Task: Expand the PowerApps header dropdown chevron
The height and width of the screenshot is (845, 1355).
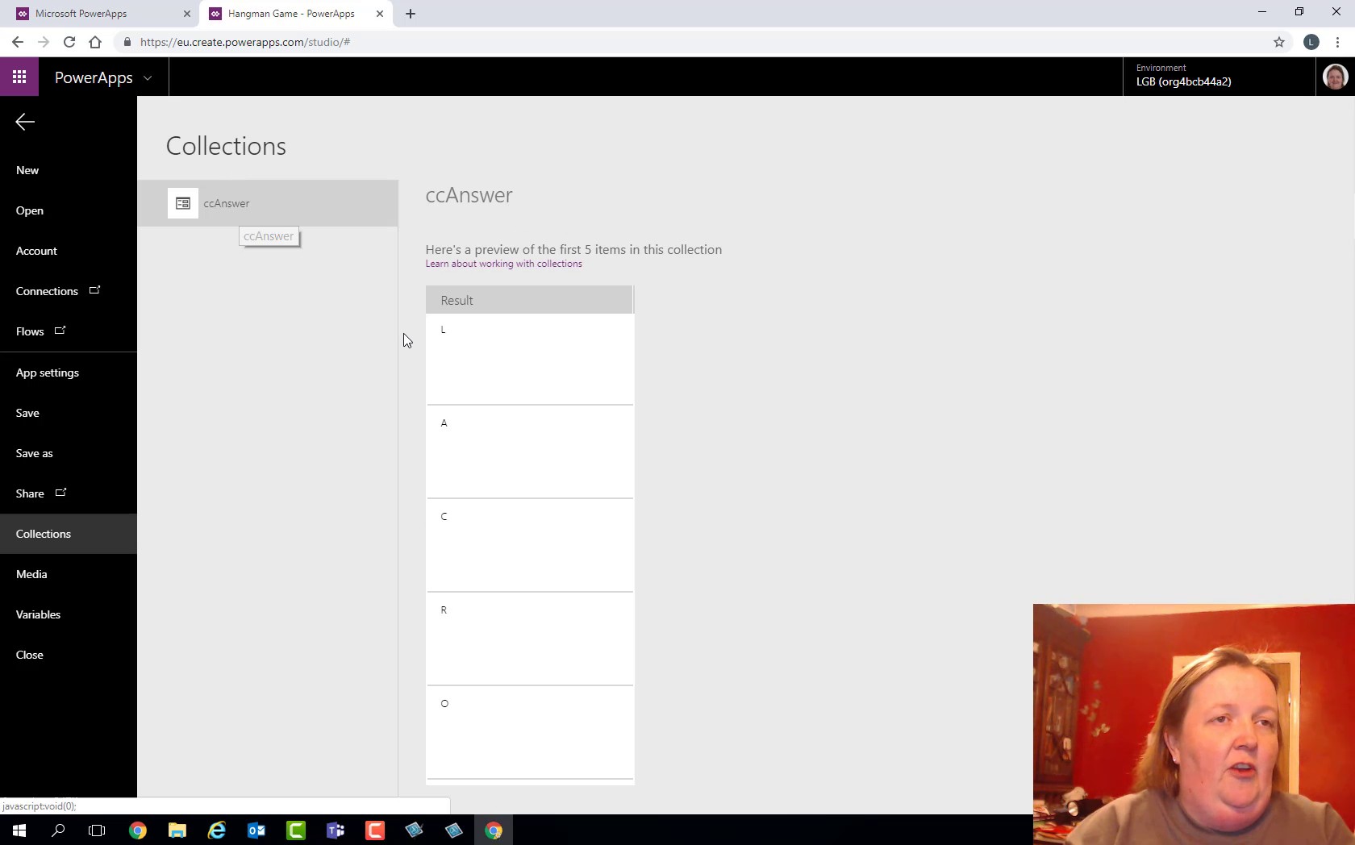Action: tap(148, 78)
